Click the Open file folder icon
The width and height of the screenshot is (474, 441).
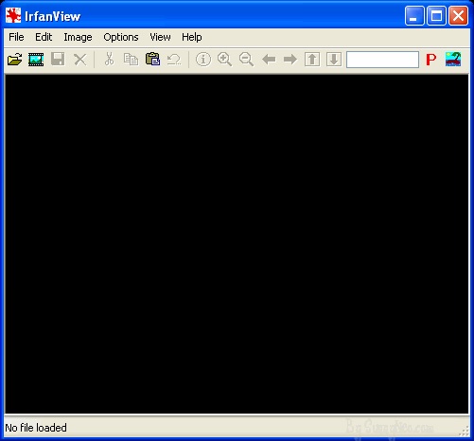[14, 60]
